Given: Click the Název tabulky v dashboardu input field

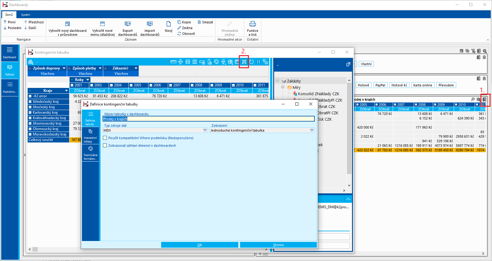Looking at the screenshot, I should point(209,119).
